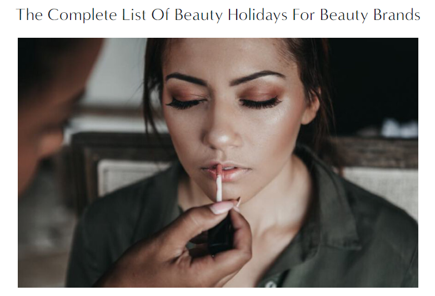Click the word "Complete" in the title

coord(82,15)
